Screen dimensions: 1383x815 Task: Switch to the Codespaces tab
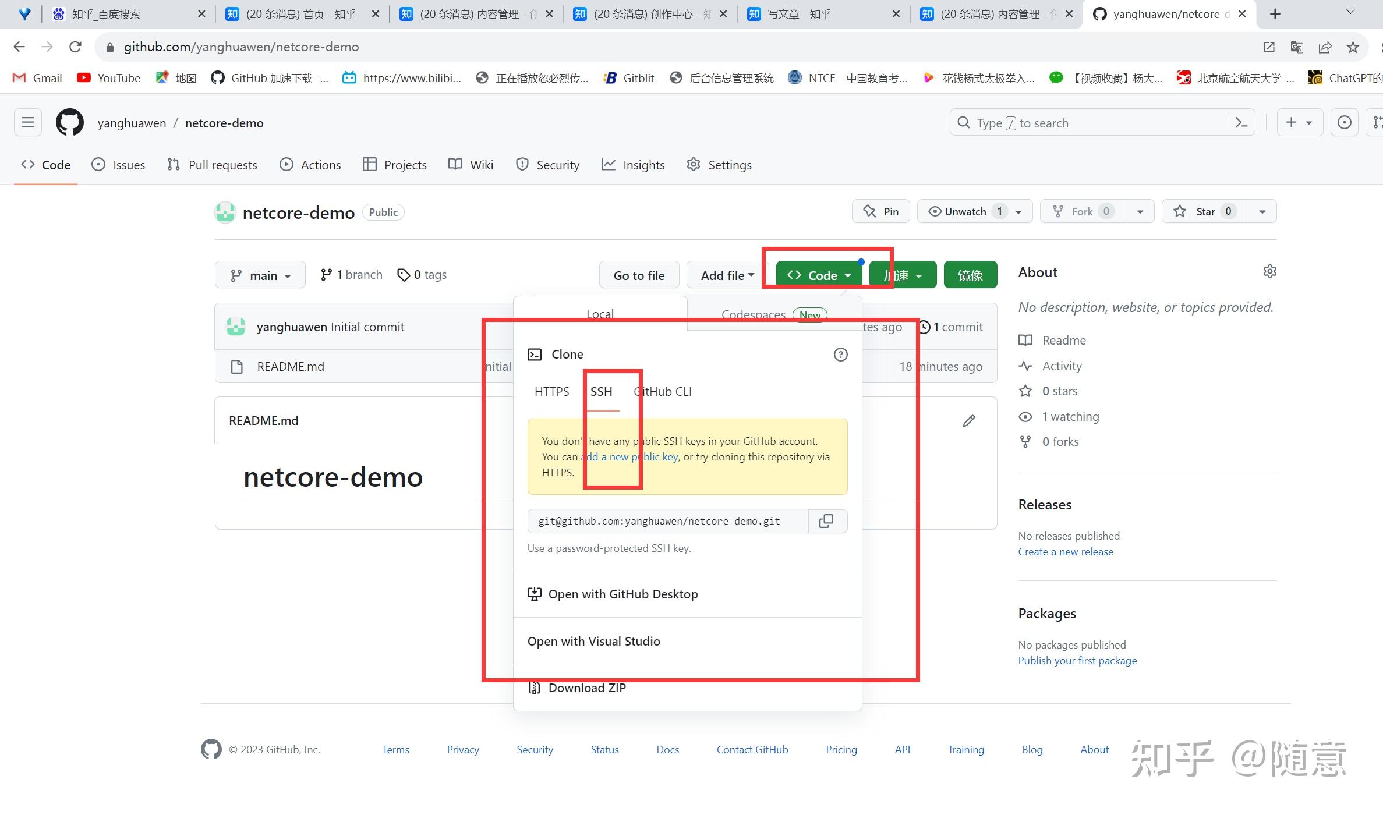coord(754,314)
